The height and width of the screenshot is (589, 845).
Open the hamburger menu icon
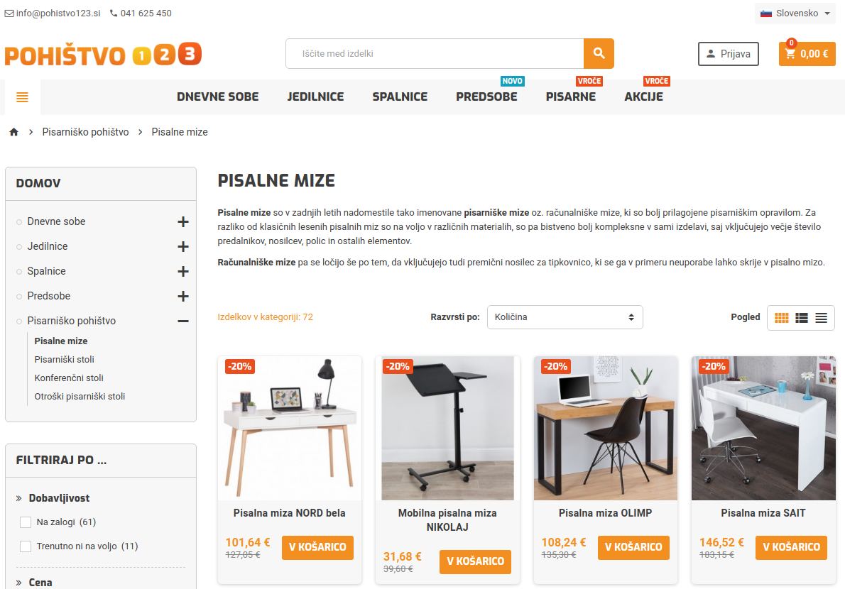[22, 97]
